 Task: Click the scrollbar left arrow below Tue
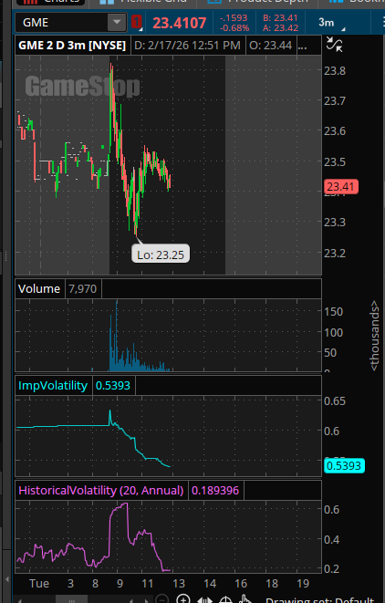tap(20, 600)
